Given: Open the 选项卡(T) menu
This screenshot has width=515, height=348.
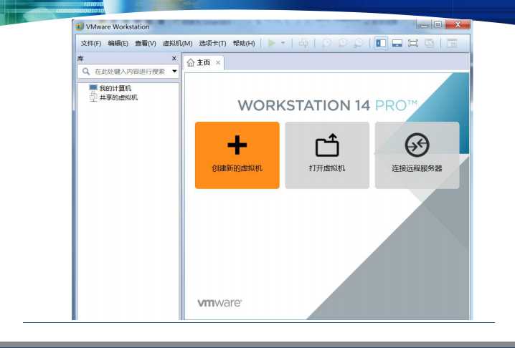Looking at the screenshot, I should 212,43.
